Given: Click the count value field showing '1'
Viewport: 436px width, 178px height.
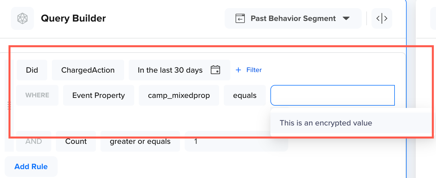Looking at the screenshot, I should 236,141.
